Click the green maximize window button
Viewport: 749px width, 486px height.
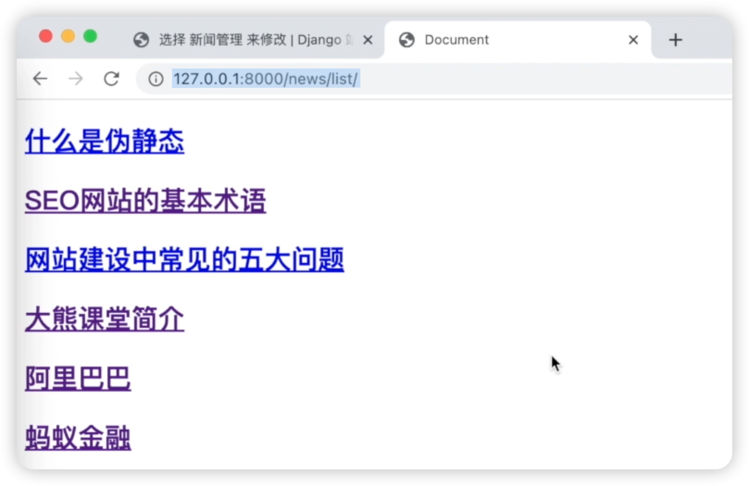(90, 36)
